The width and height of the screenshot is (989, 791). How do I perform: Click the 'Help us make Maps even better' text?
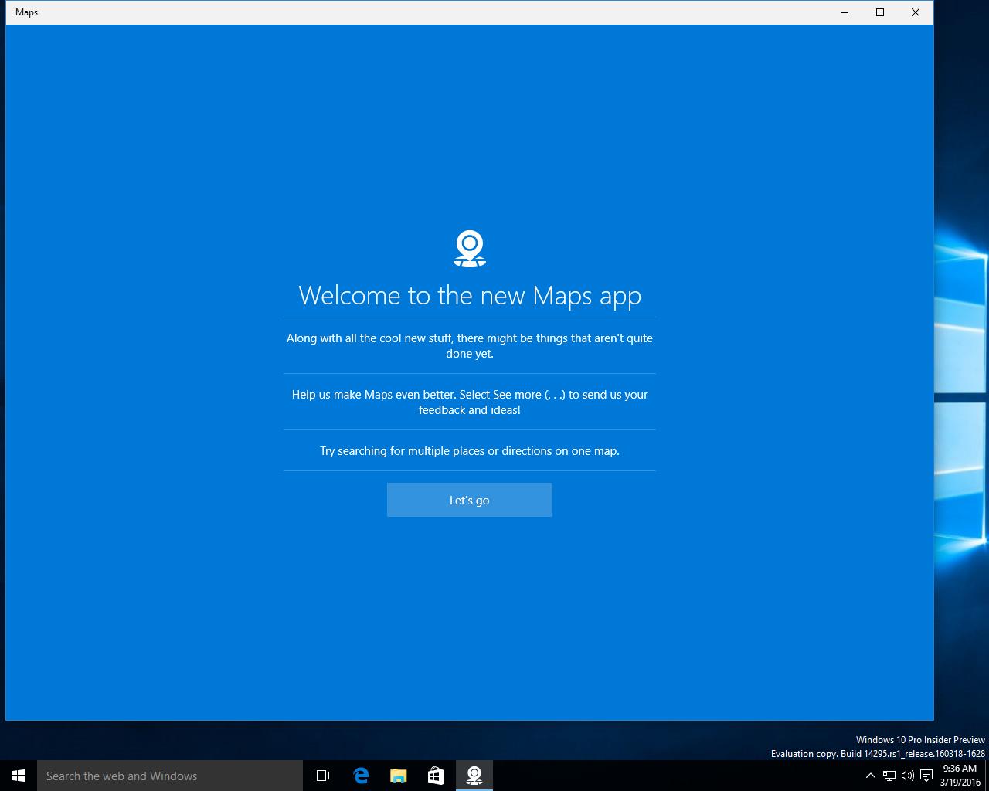[x=470, y=402]
